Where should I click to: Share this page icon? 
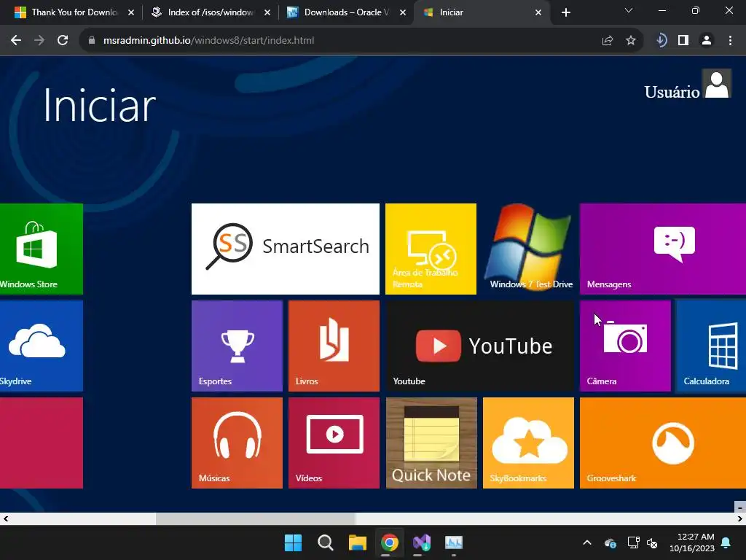[x=608, y=41]
